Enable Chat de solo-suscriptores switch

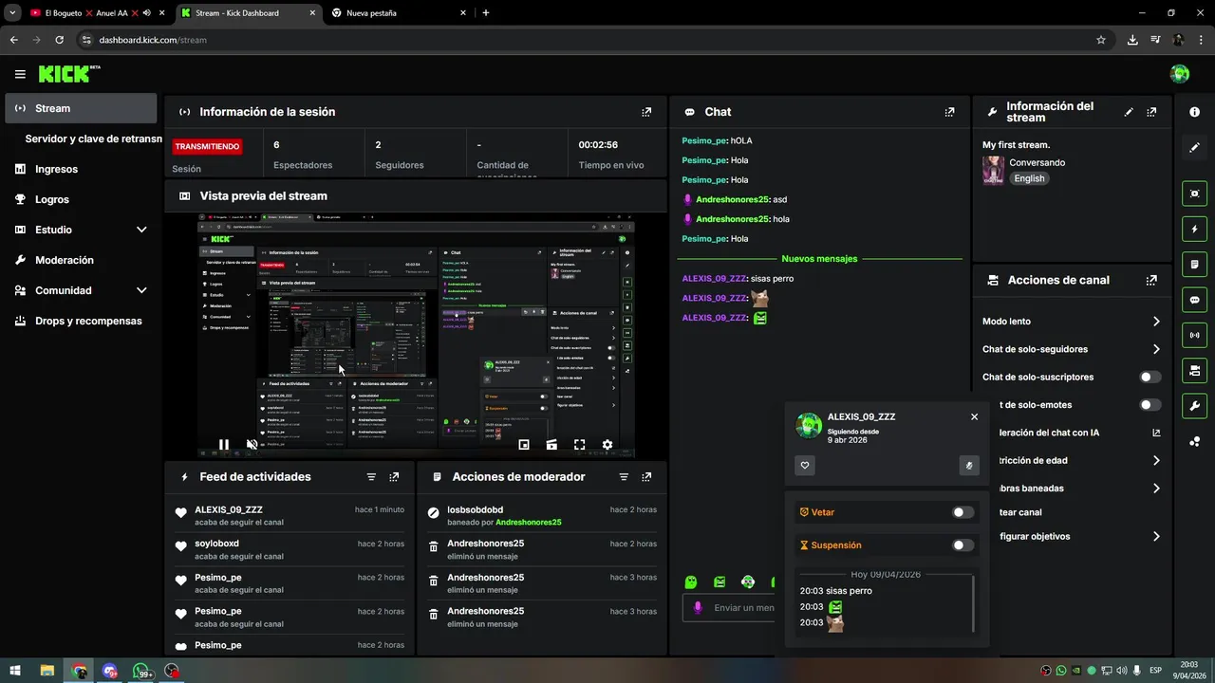[x=1150, y=377]
